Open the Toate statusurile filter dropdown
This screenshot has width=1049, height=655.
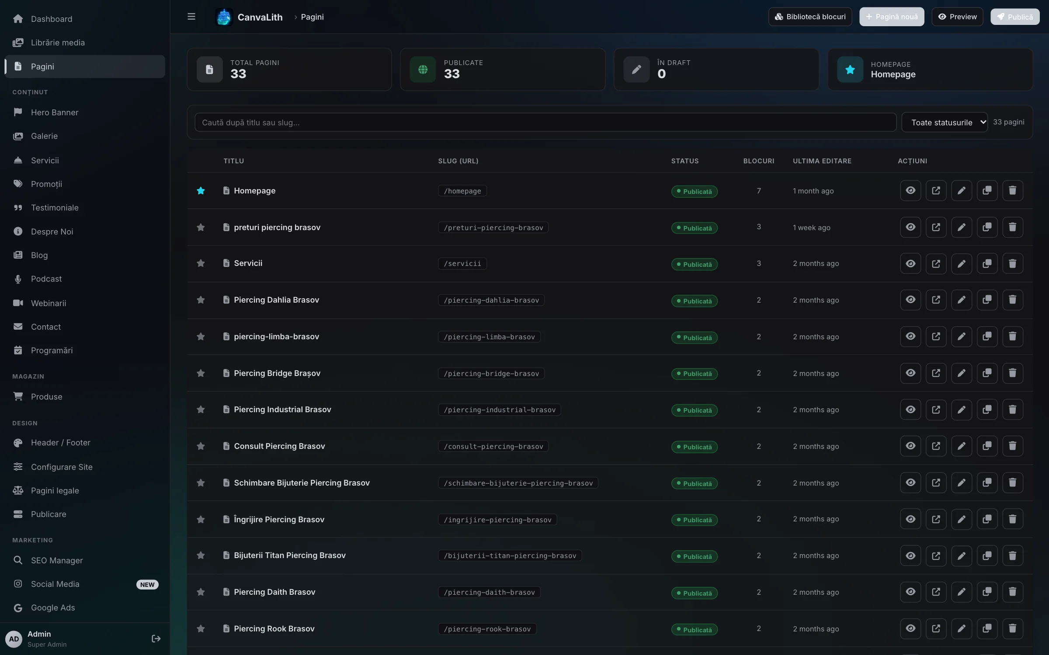point(945,122)
